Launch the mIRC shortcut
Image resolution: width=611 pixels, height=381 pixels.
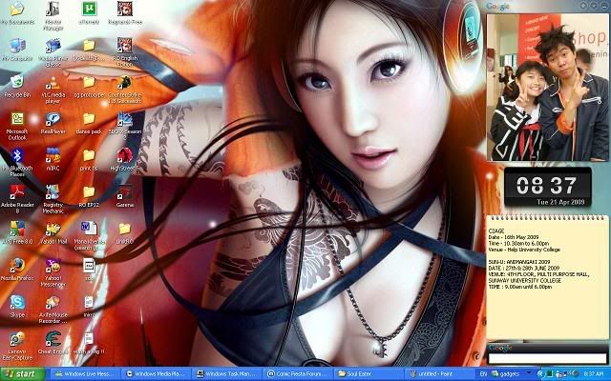coord(53,159)
